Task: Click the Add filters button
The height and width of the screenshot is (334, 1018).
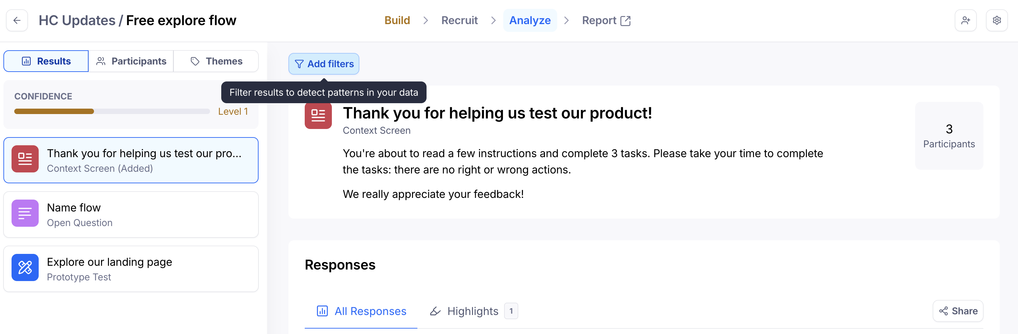Action: 324,63
